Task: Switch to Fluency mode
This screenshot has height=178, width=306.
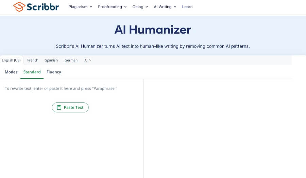Action: (54, 72)
